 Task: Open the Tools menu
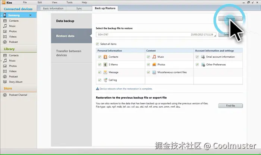[69, 3]
